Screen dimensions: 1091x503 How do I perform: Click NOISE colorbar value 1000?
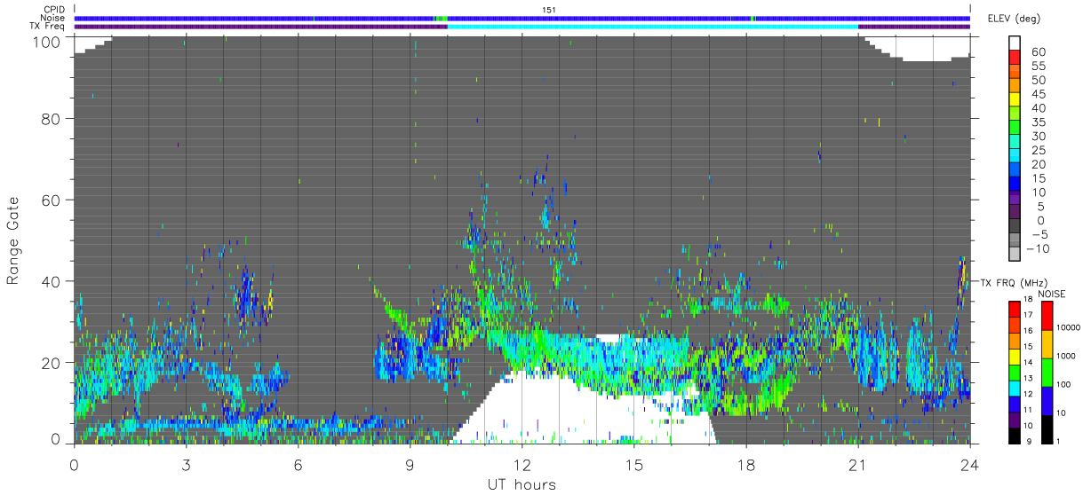tap(1066, 356)
